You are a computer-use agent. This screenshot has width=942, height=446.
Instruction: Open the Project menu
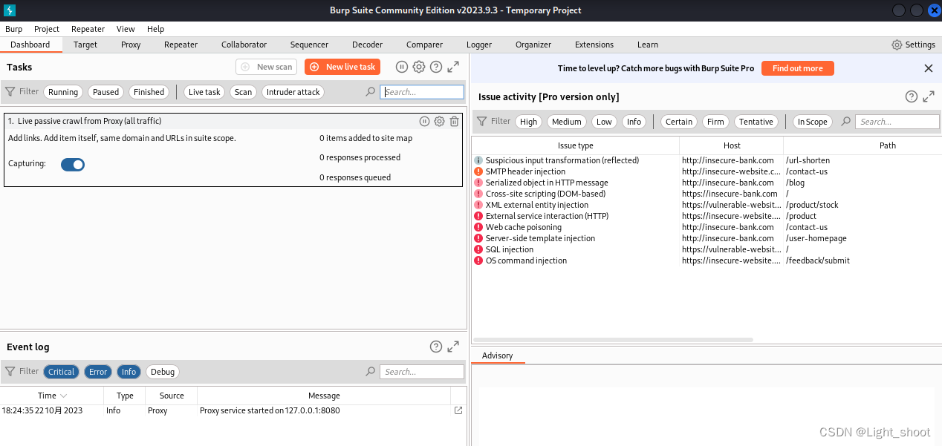click(x=46, y=29)
